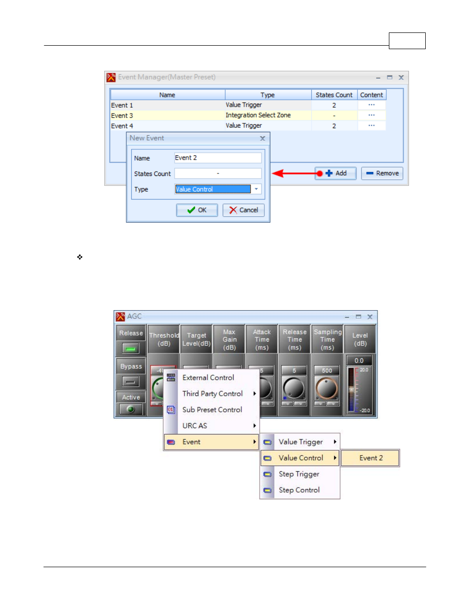Viewport: 469px width, 607px height.
Task: Select Event 2 from the Value Control submenu
Action: pyautogui.click(x=370, y=458)
